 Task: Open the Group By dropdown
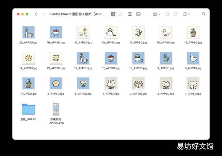click(x=157, y=14)
